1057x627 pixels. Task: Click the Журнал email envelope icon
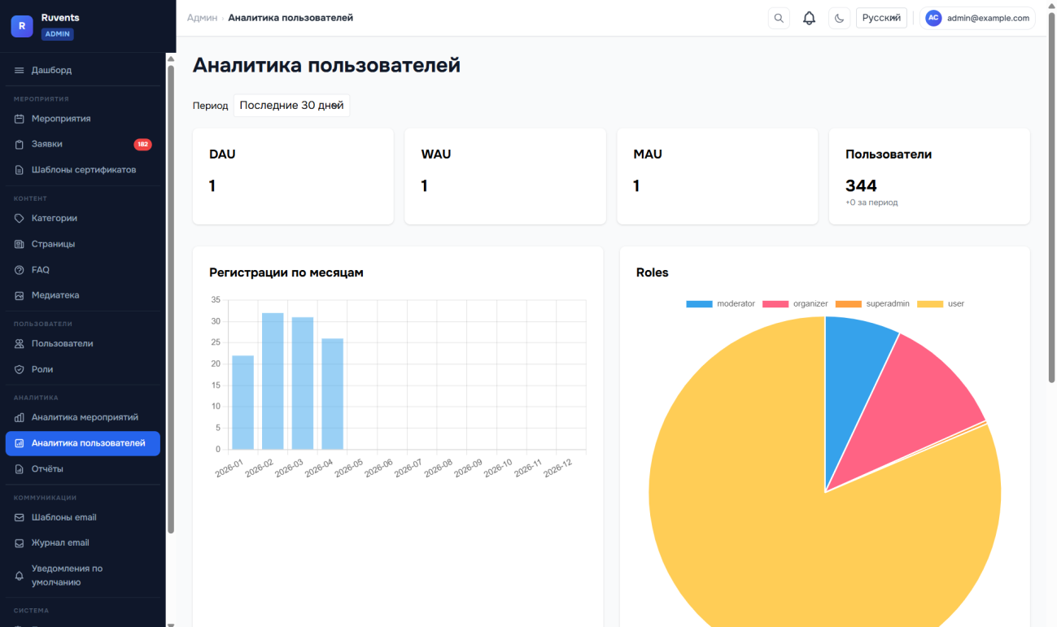tap(20, 543)
